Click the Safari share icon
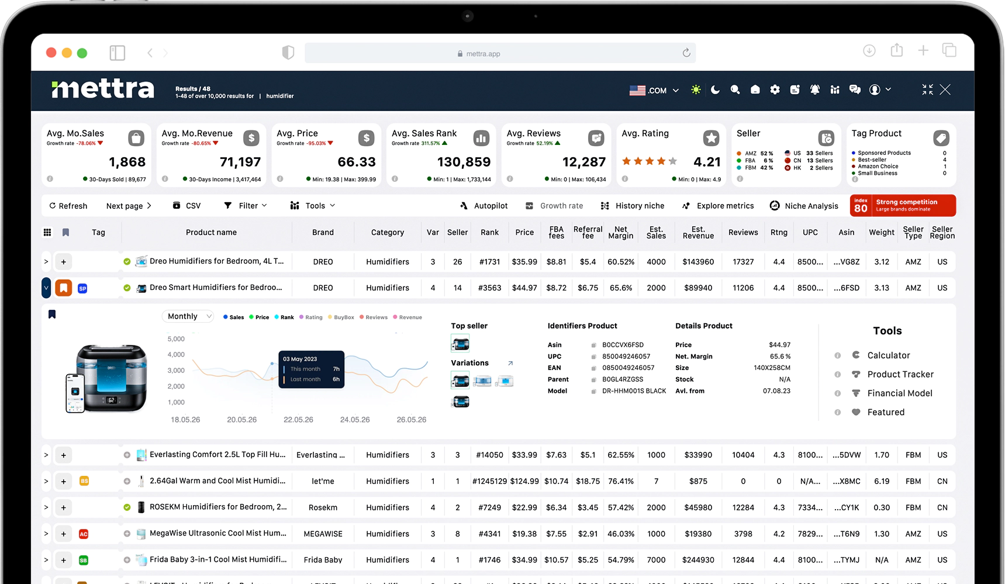1005x584 pixels. point(897,50)
